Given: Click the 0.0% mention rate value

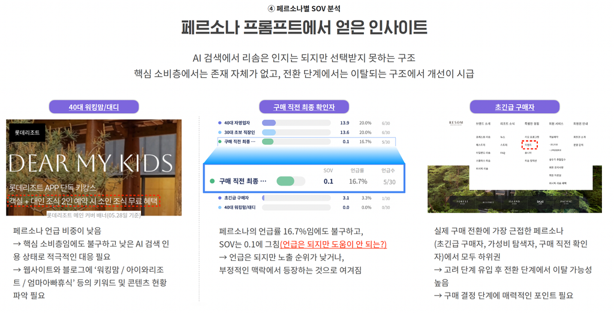Looking at the screenshot, I should point(366,207).
